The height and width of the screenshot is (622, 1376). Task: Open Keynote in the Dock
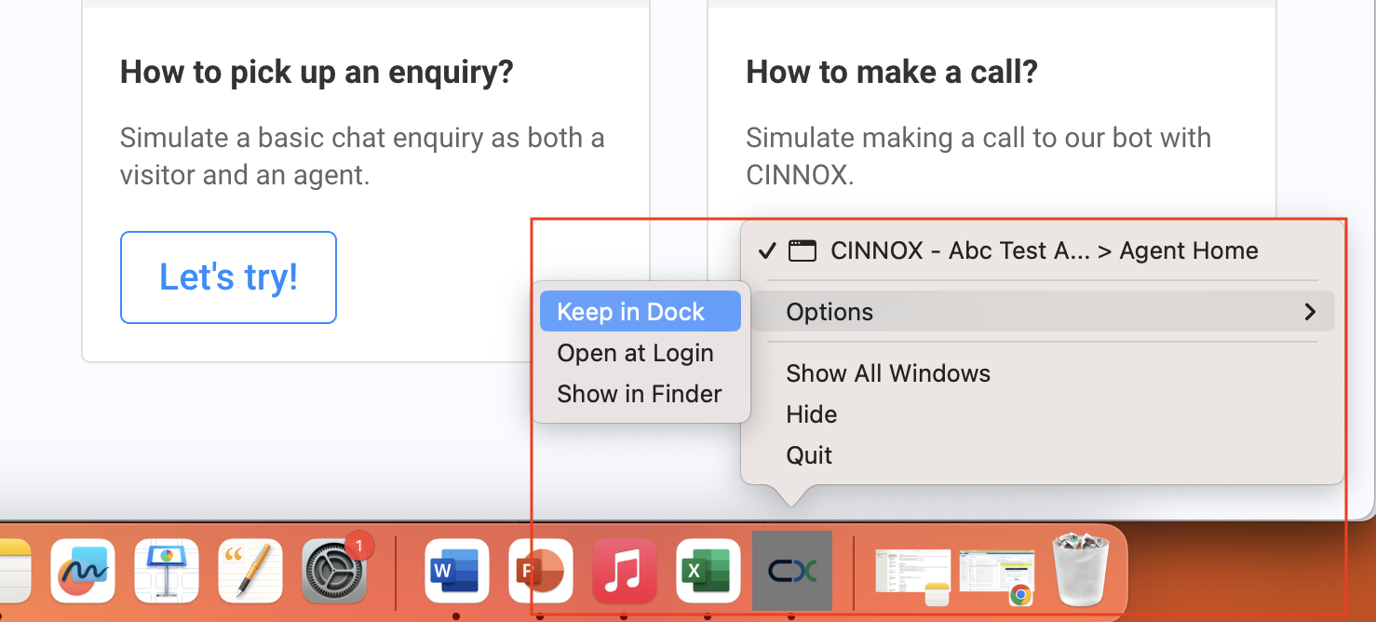(167, 571)
